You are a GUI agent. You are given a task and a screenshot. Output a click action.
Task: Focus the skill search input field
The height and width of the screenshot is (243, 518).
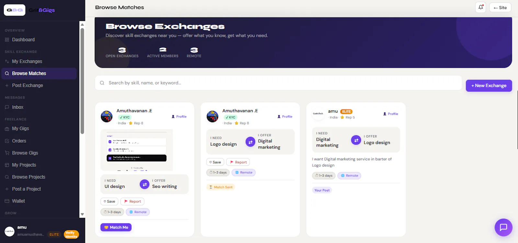pos(278,83)
